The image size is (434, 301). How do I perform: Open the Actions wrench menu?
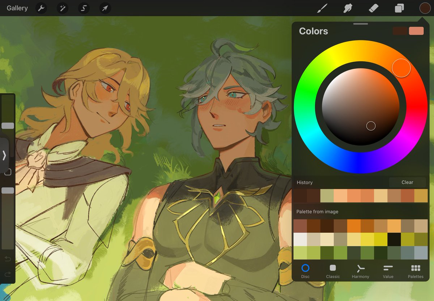[41, 8]
